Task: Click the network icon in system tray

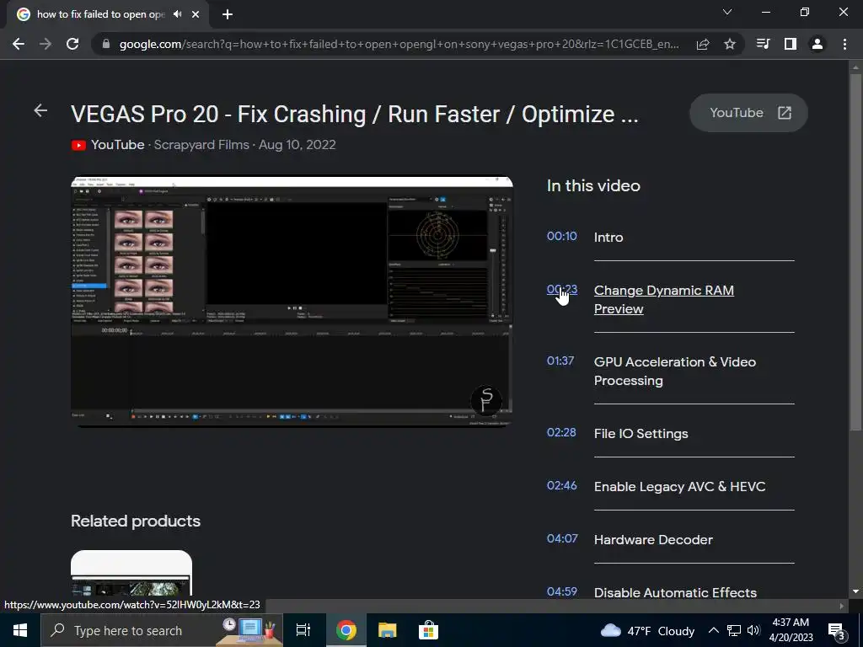Action: click(x=734, y=630)
